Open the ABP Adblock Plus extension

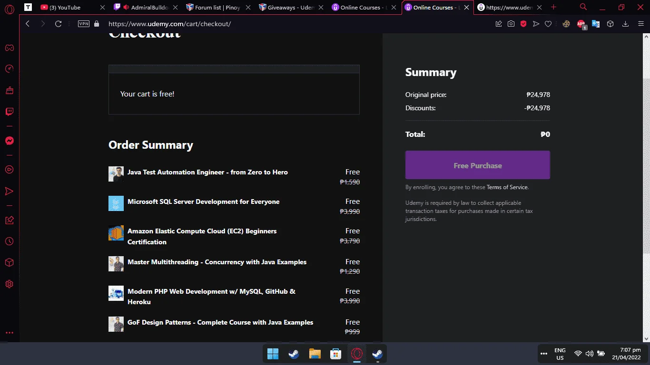[581, 24]
